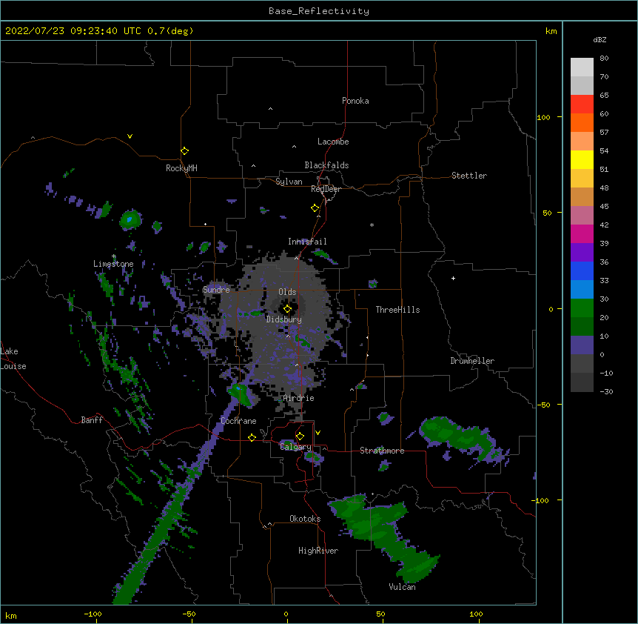The height and width of the screenshot is (624, 638).
Task: Click the -100 tick on the bottom axis
Action: (93, 614)
